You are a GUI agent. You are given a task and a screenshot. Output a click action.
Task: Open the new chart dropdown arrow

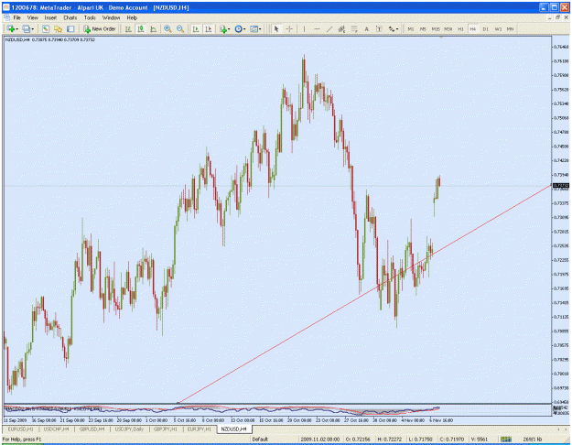[x=16, y=29]
